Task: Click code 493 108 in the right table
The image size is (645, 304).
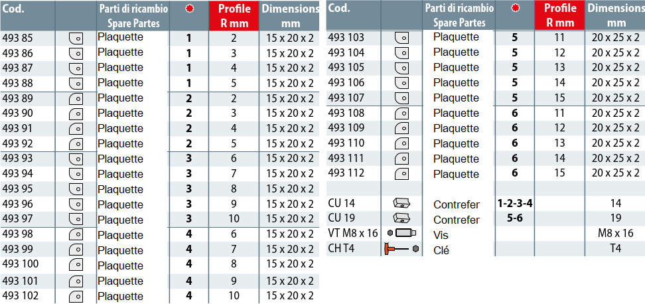Action: (x=346, y=113)
